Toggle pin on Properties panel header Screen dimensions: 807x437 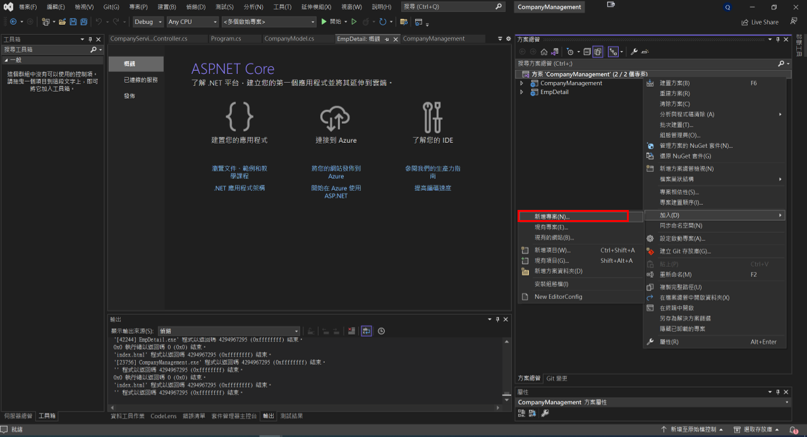click(778, 392)
